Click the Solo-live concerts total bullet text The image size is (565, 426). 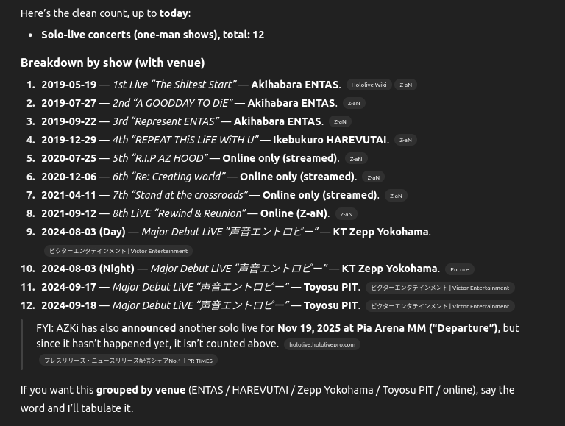click(x=152, y=35)
